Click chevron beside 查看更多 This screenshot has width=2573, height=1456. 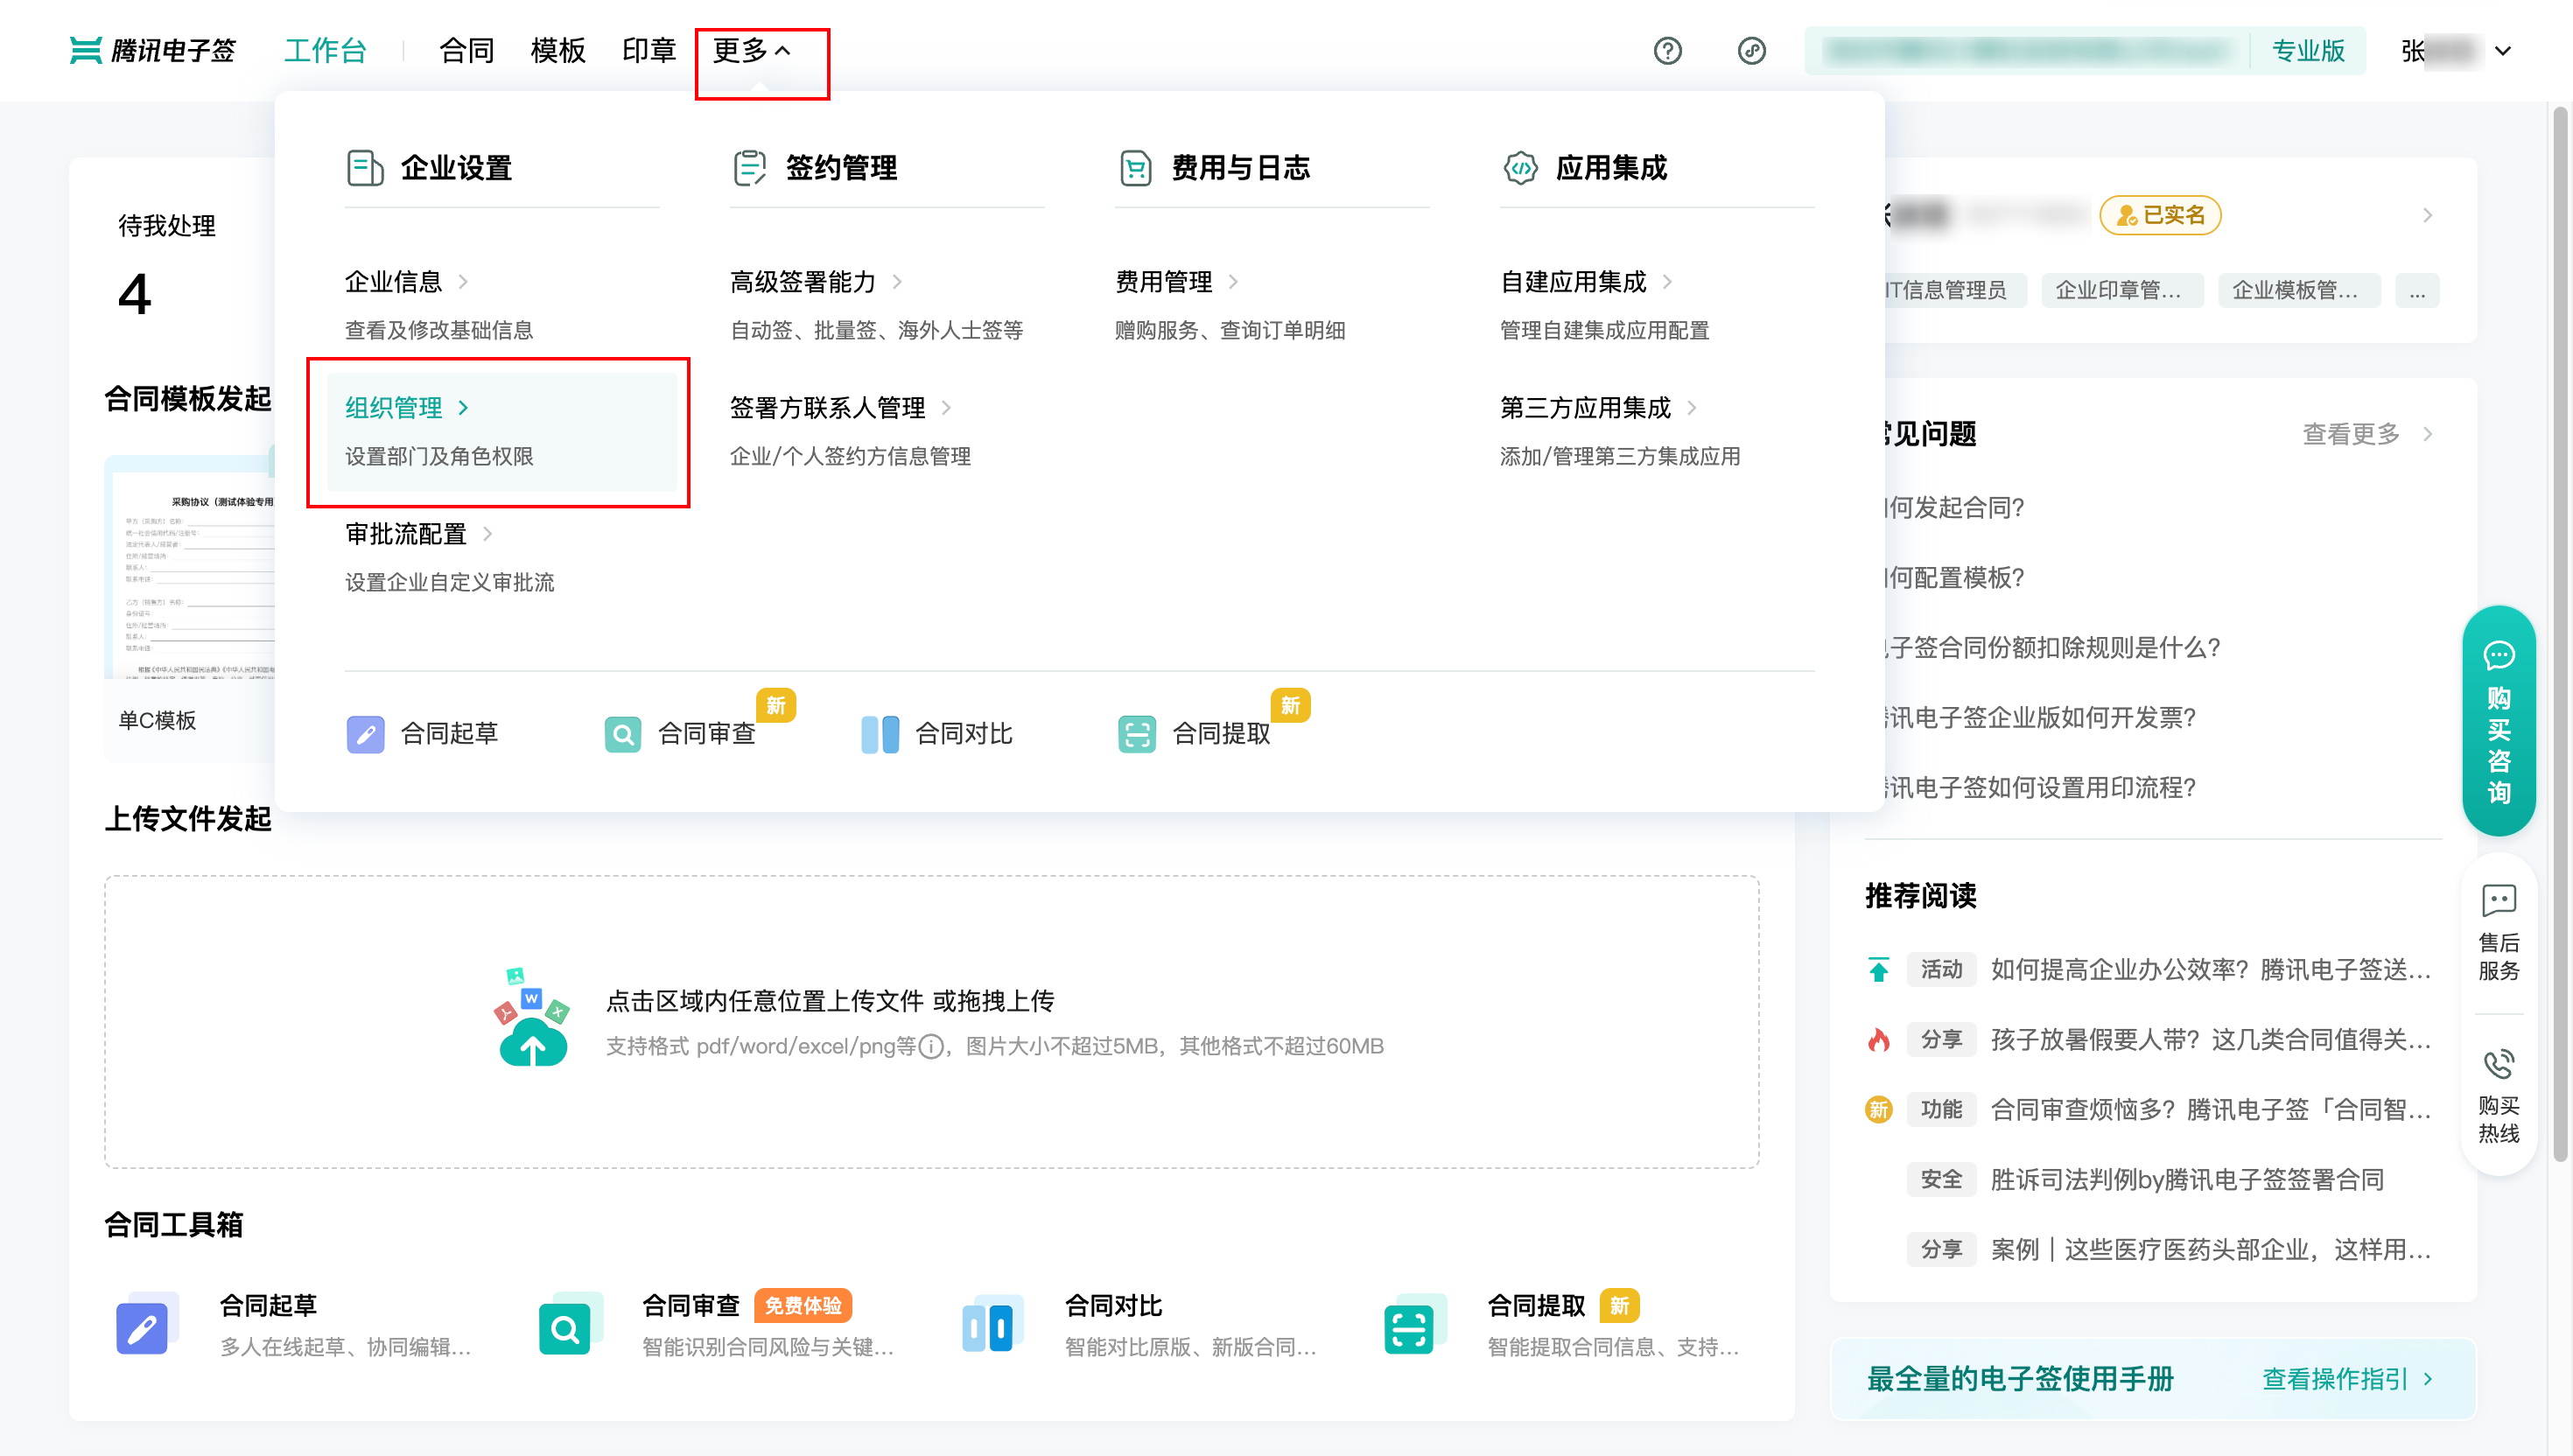(x=2427, y=434)
